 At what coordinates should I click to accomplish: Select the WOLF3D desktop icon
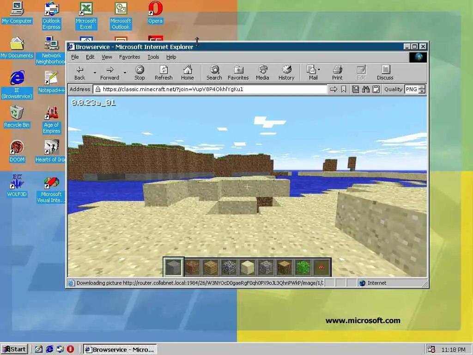point(17,186)
